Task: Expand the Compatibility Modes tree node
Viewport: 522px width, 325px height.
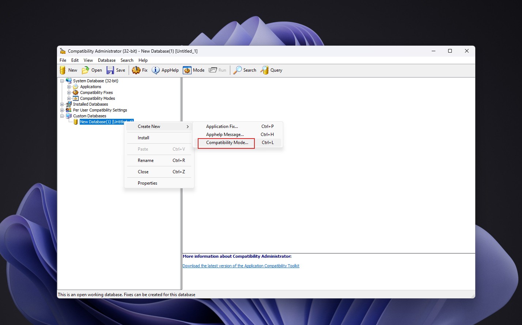Action: coord(69,98)
